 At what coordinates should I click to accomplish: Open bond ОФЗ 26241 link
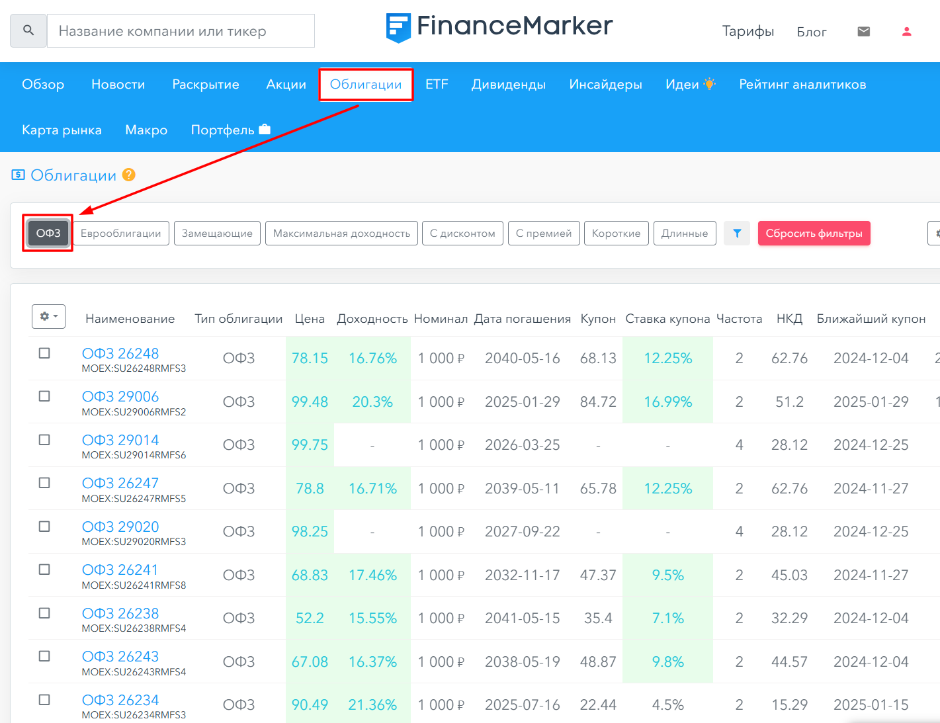120,570
